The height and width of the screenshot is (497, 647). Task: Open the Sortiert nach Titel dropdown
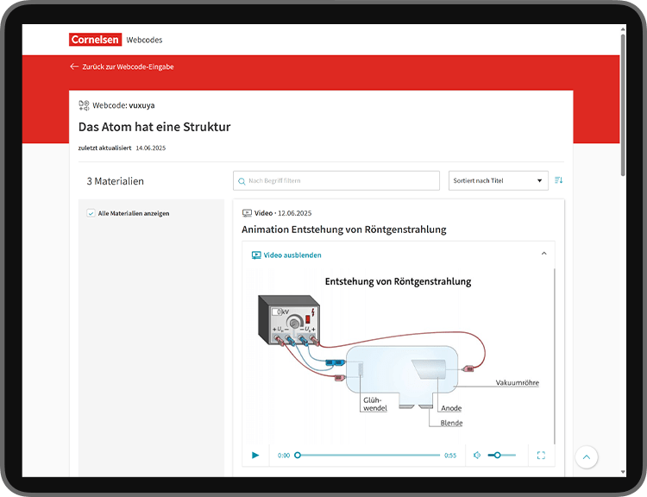tap(499, 181)
